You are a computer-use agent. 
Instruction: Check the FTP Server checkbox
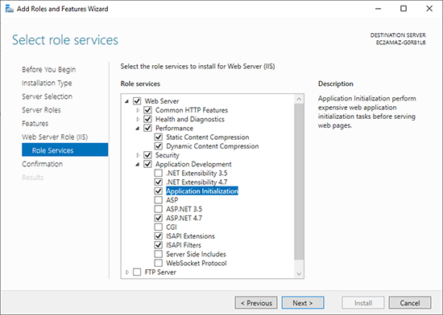point(137,272)
